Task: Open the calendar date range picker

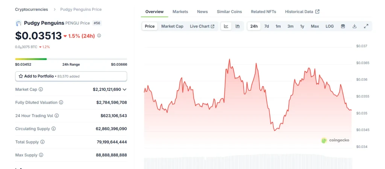Action: (343, 26)
